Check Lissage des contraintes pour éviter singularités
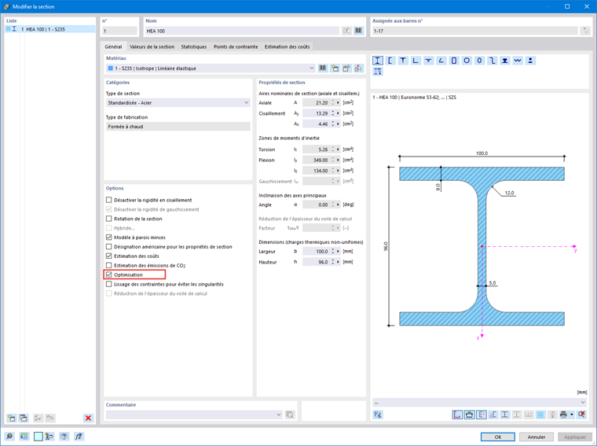The height and width of the screenshot is (446, 597). (109, 284)
